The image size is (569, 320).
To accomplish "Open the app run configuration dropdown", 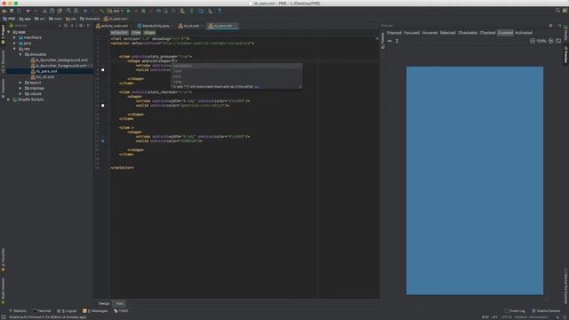I will 116,11.
